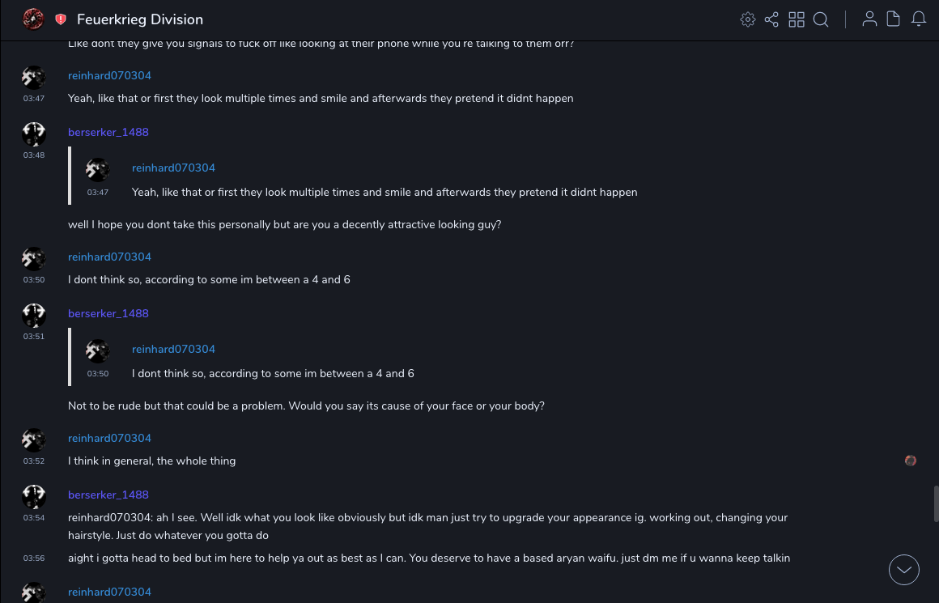The height and width of the screenshot is (603, 939).
Task: Open the settings gear in the header
Action: pos(748,19)
